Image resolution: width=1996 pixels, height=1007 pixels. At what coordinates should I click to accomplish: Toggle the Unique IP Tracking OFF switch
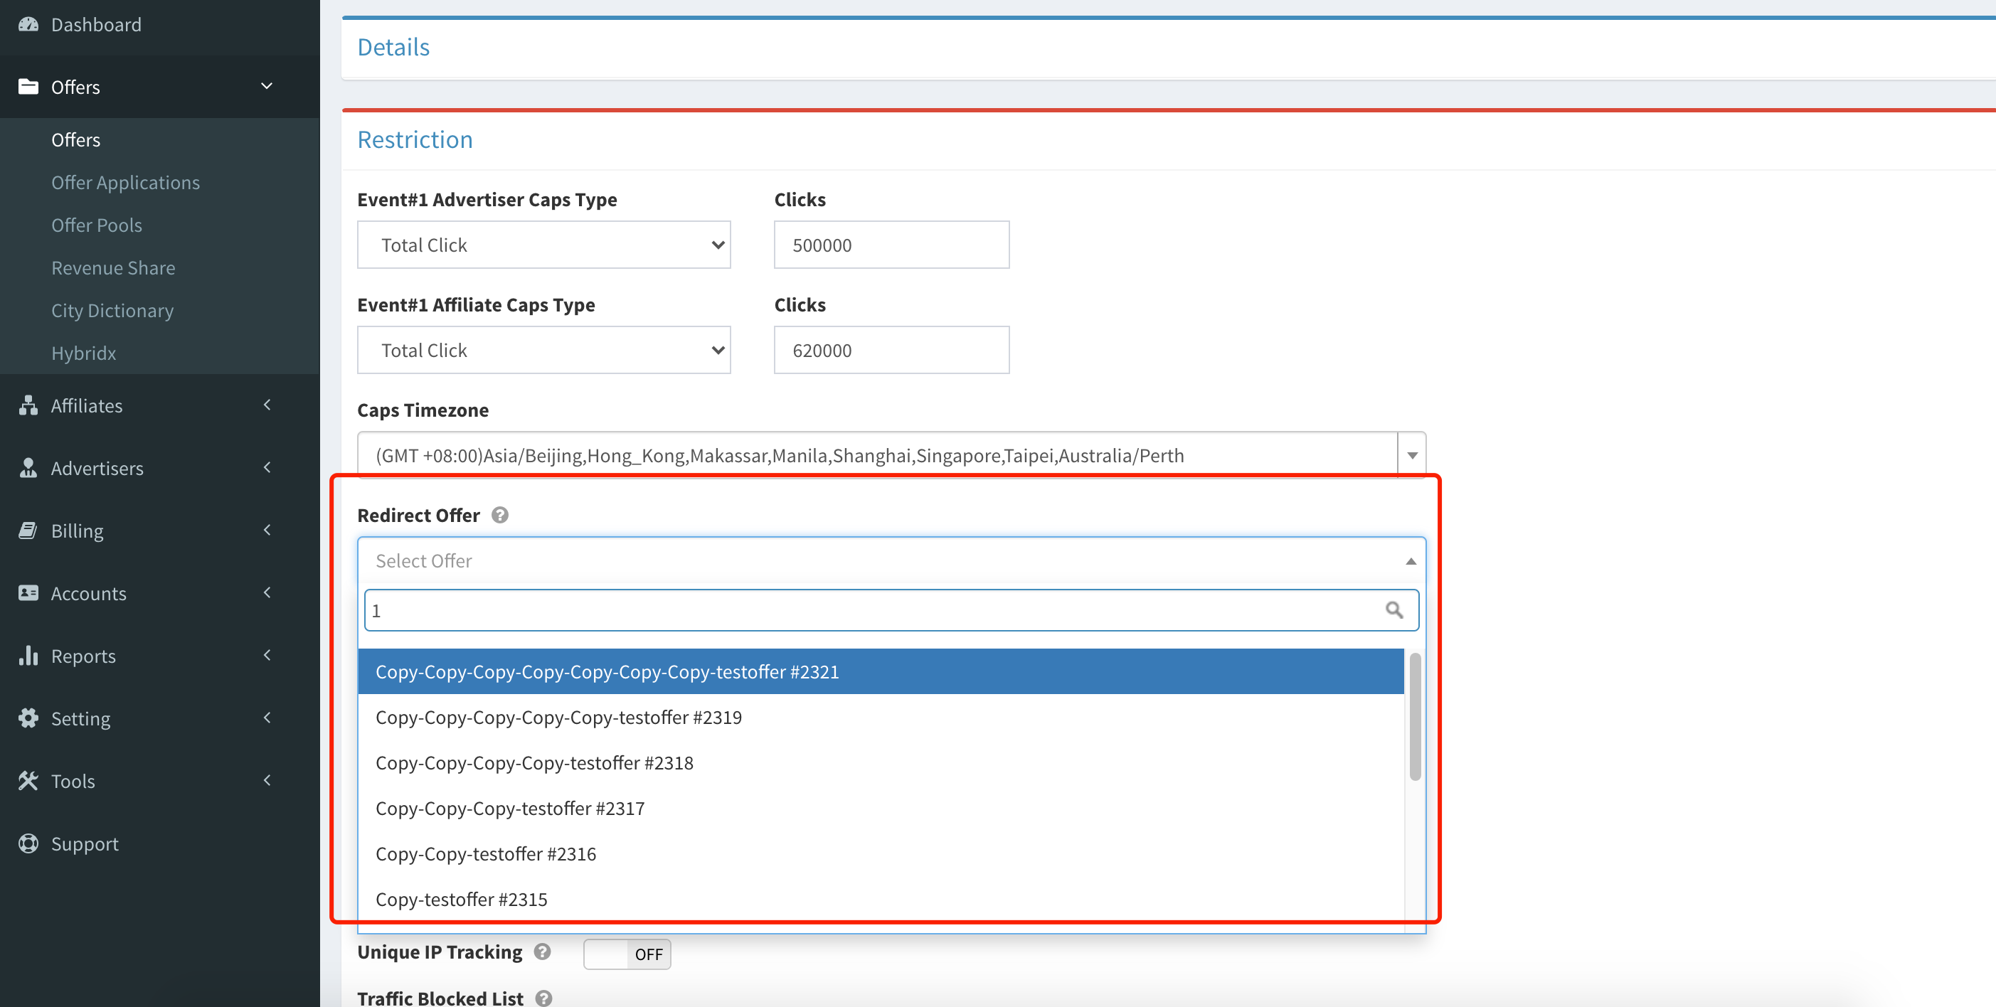point(627,954)
